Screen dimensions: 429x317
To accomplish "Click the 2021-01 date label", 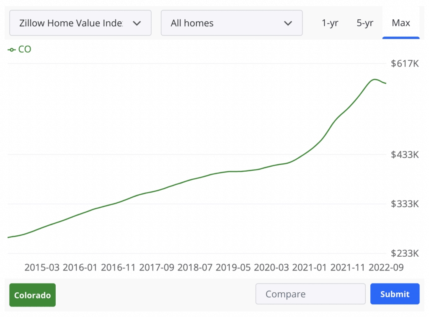I will [x=310, y=268].
